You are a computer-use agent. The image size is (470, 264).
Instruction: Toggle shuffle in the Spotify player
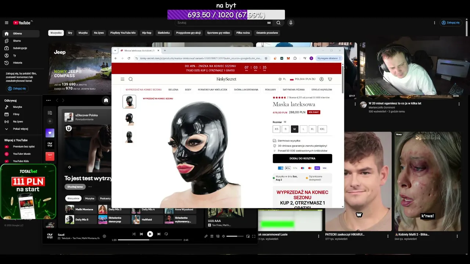[x=134, y=234]
